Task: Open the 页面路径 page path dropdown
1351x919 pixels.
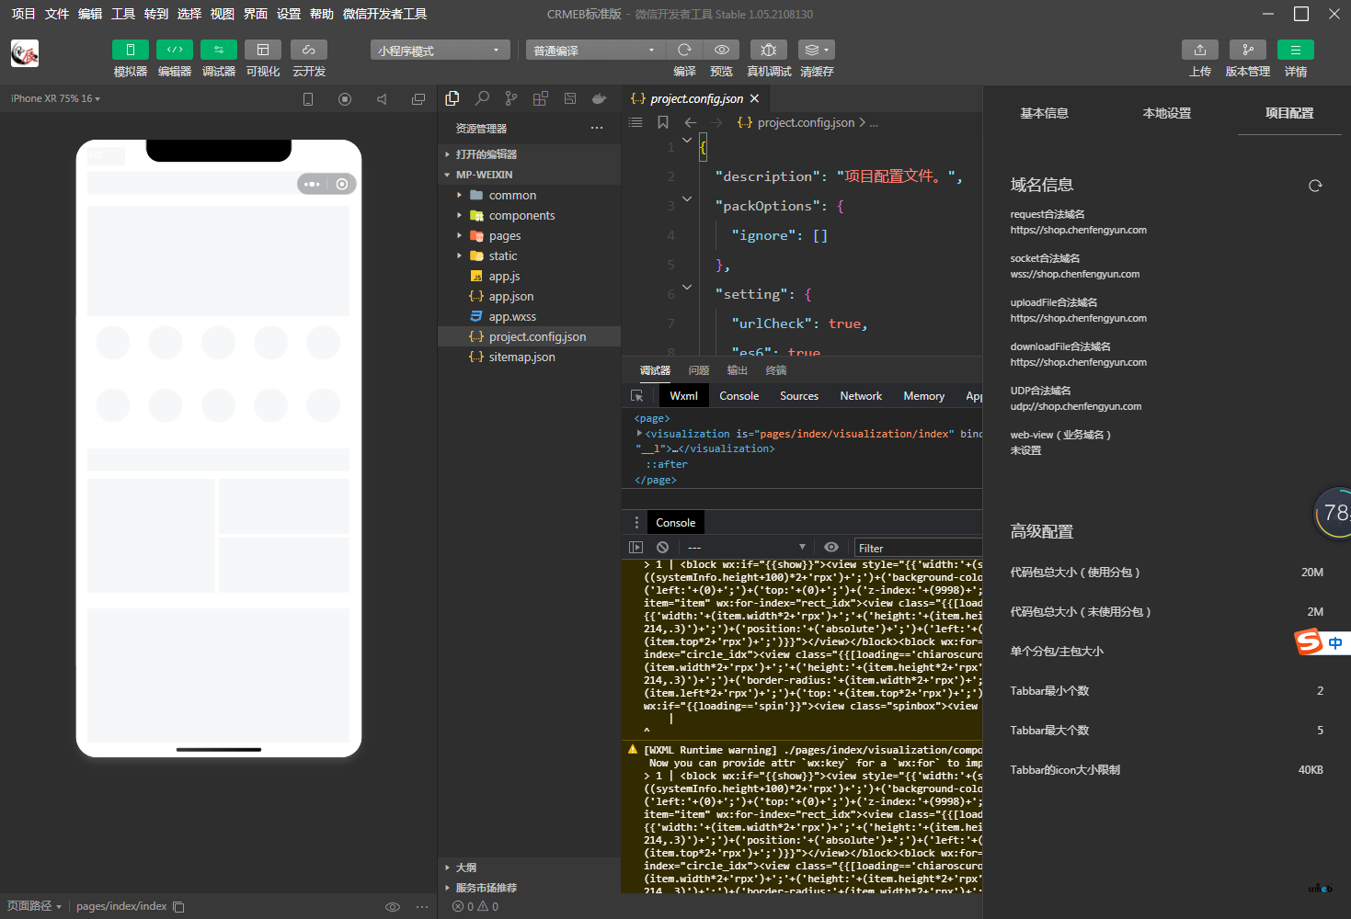Action: [35, 906]
